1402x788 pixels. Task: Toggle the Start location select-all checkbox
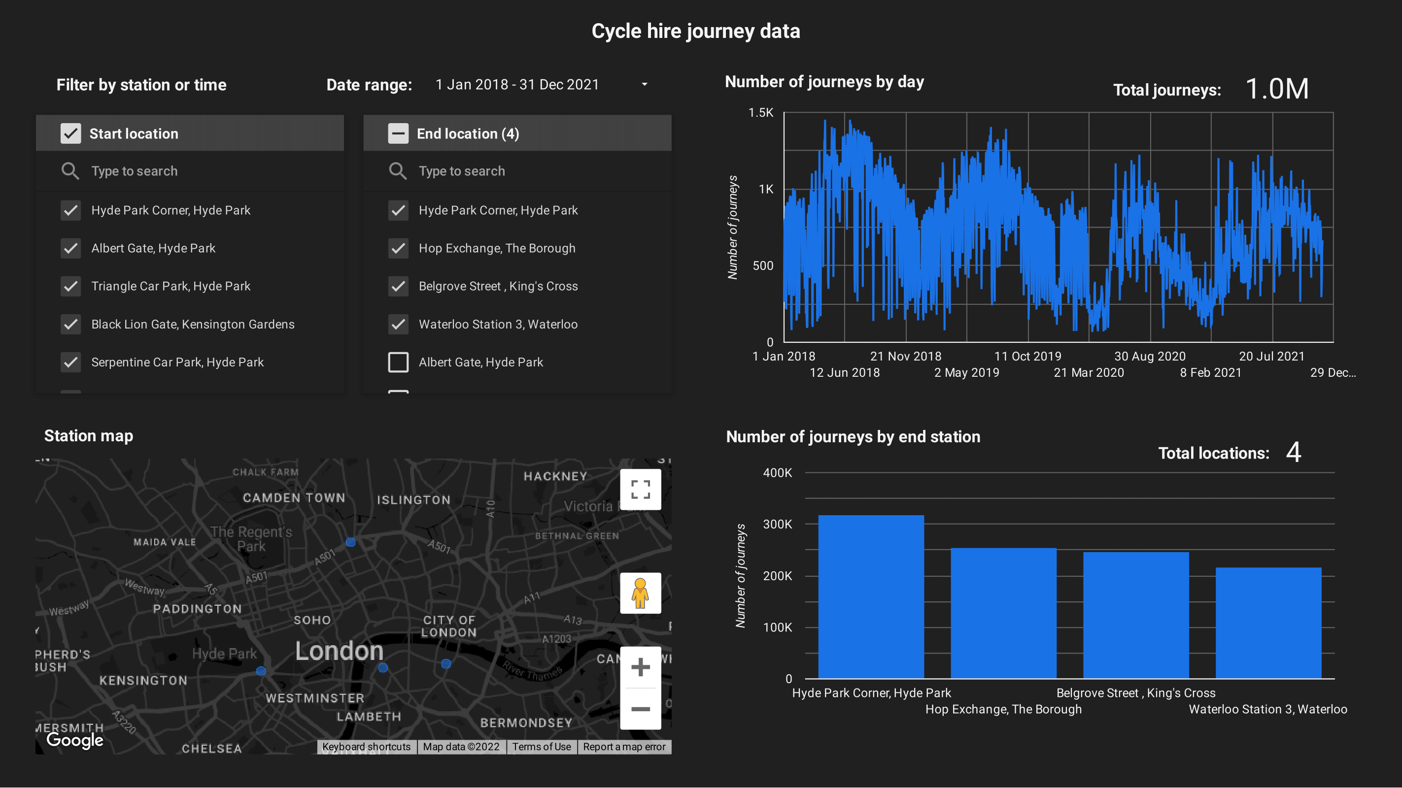(71, 133)
